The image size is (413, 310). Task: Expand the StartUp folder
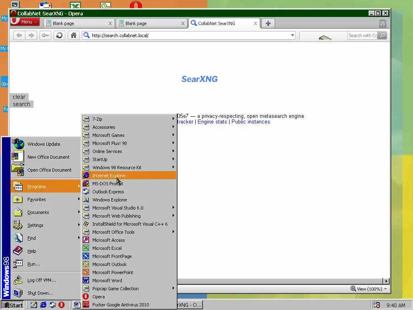click(129, 159)
